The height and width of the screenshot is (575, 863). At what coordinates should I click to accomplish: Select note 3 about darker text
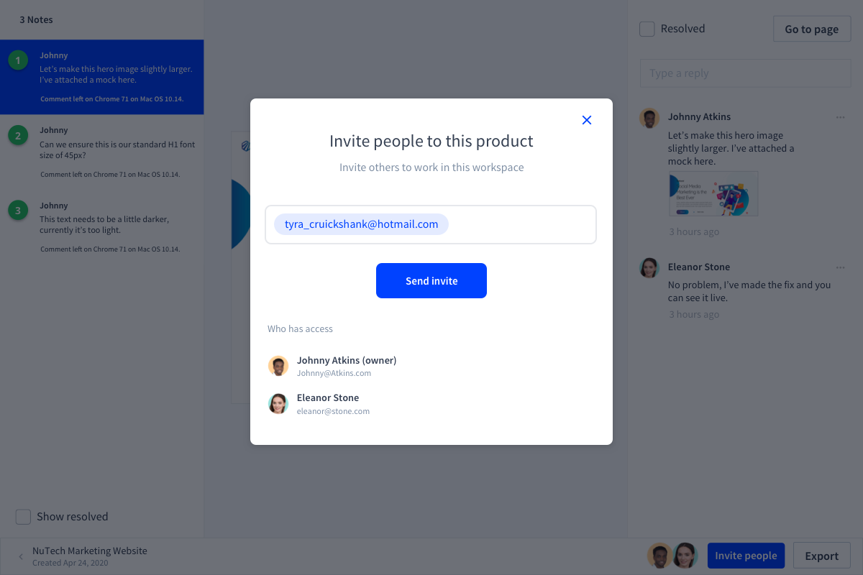point(101,226)
